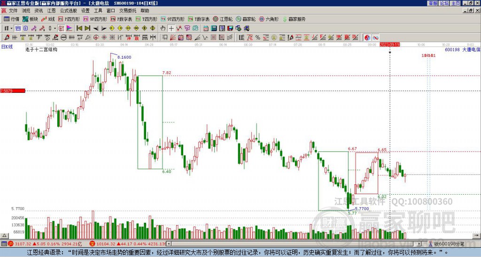
Task: Click the yin-yang icon in drawing toolbar
Action: tap(367, 38)
